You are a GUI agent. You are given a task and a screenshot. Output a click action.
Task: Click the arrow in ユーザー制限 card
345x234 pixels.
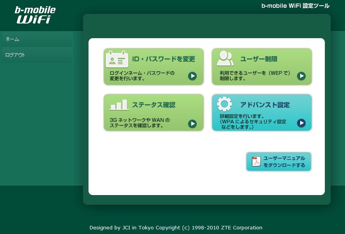click(301, 76)
